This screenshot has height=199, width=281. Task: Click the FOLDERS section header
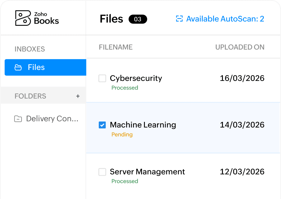point(30,96)
